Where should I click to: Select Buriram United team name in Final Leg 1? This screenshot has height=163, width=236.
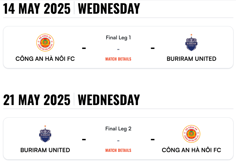(x=191, y=59)
